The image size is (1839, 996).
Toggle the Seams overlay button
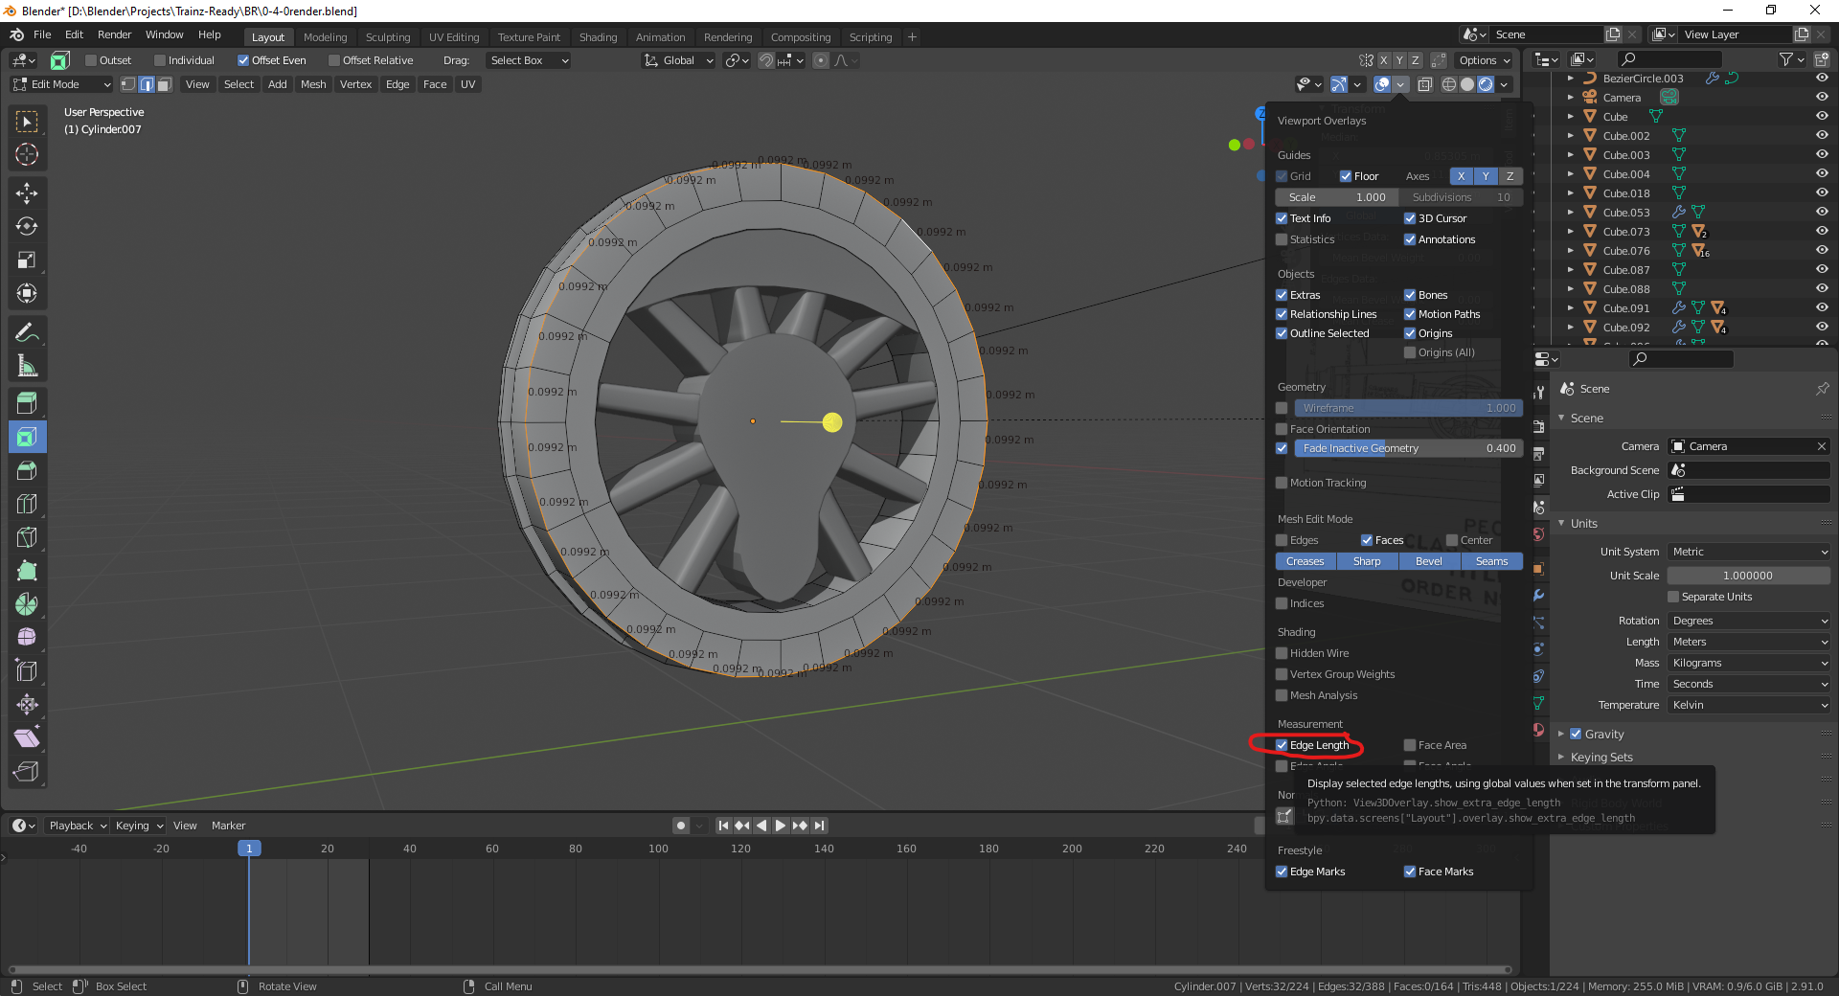point(1491,561)
